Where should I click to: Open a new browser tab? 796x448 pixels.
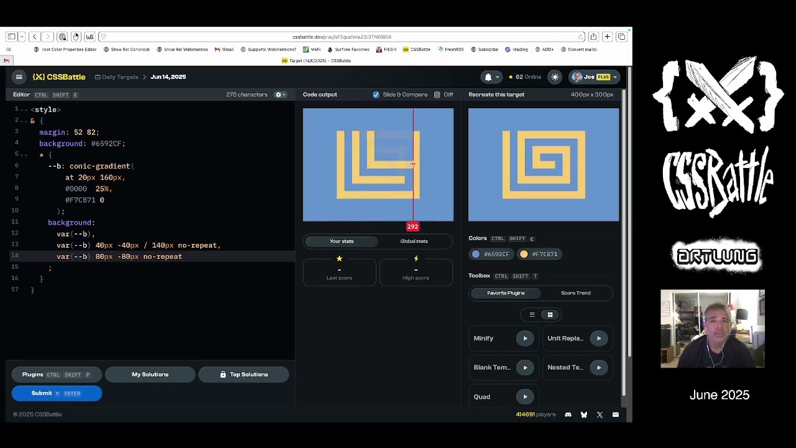click(x=607, y=37)
